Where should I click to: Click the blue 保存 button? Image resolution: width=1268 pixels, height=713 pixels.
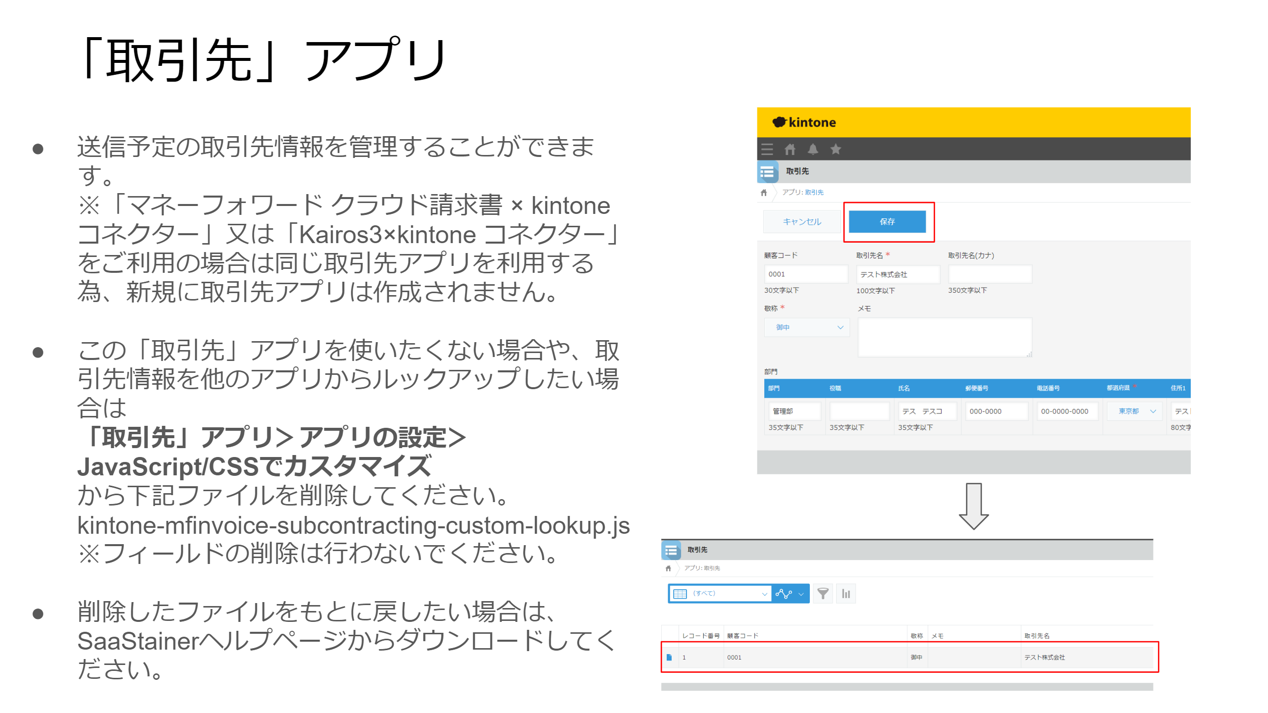[887, 221]
